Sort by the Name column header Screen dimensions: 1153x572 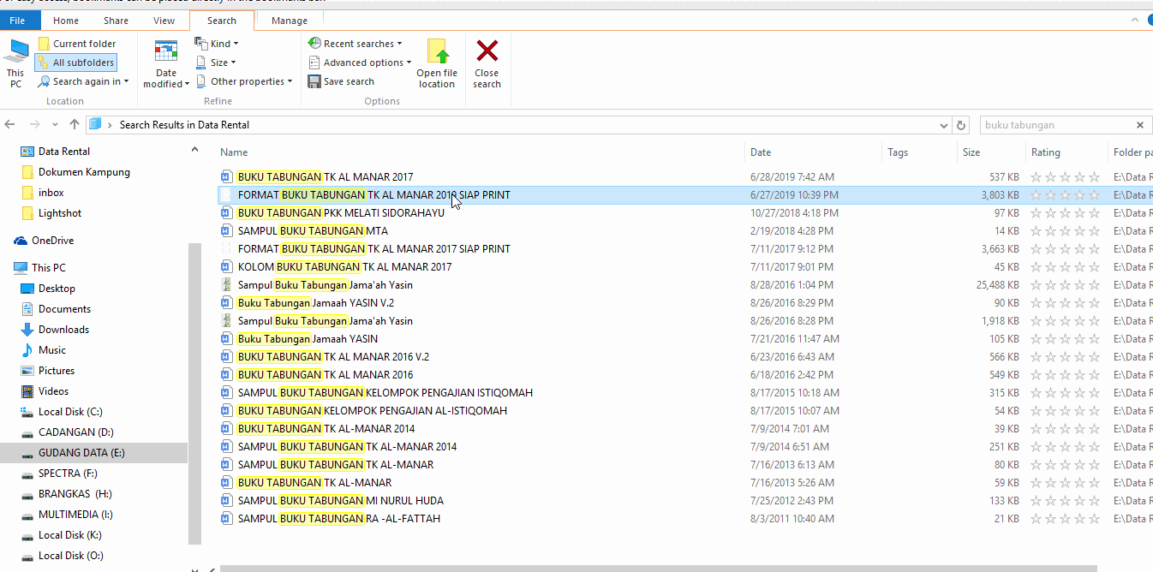(x=234, y=152)
